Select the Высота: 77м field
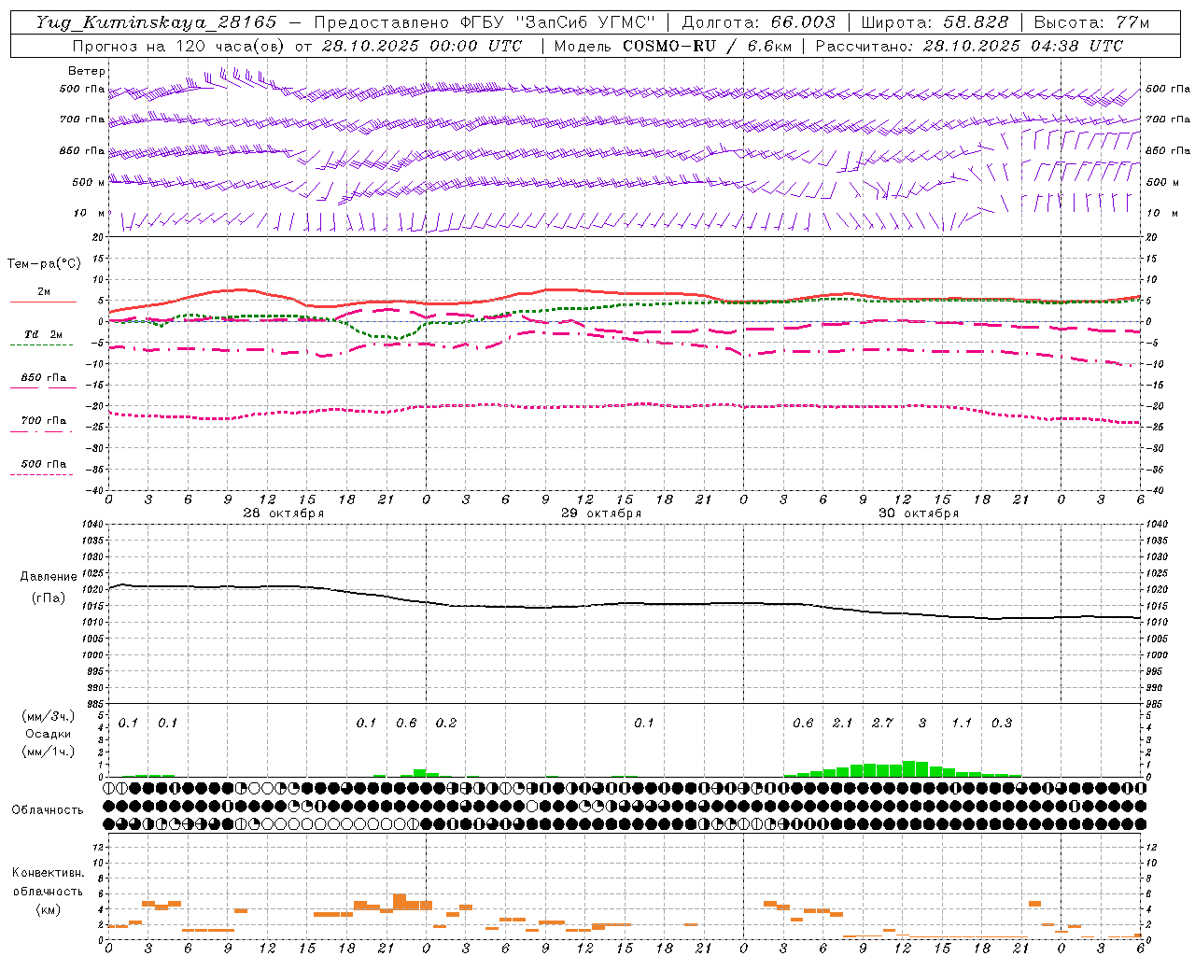Image resolution: width=1195 pixels, height=956 pixels. tap(1091, 22)
